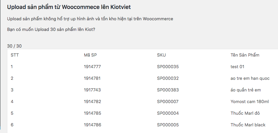Click product name Thuốc Marl black
The height and width of the screenshot is (133, 278).
pyautogui.click(x=248, y=125)
